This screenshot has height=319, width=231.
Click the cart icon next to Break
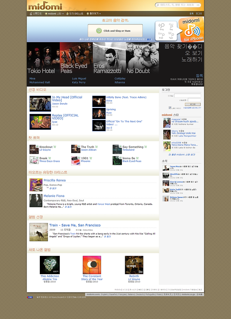[x=49, y=158]
